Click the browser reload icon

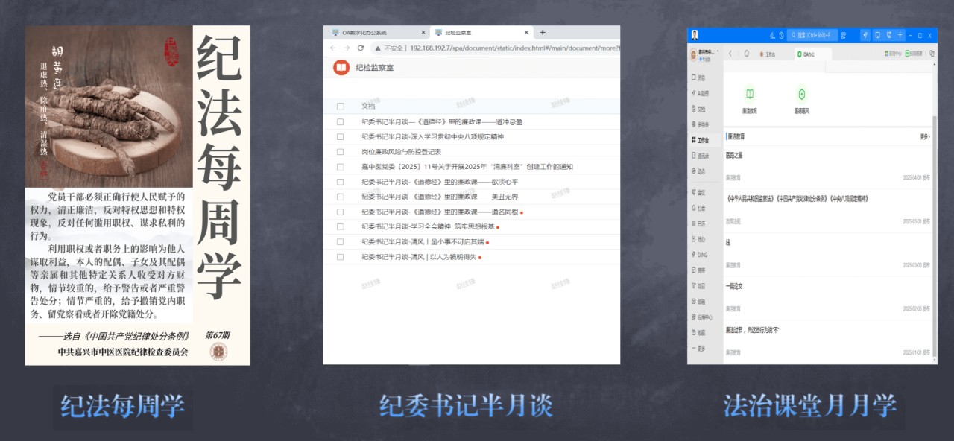(x=361, y=48)
